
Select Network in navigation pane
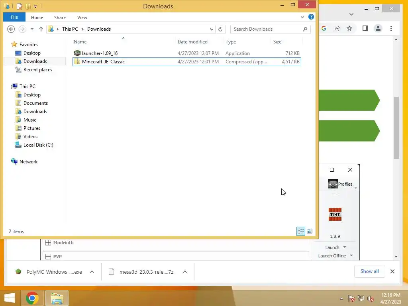click(x=28, y=162)
